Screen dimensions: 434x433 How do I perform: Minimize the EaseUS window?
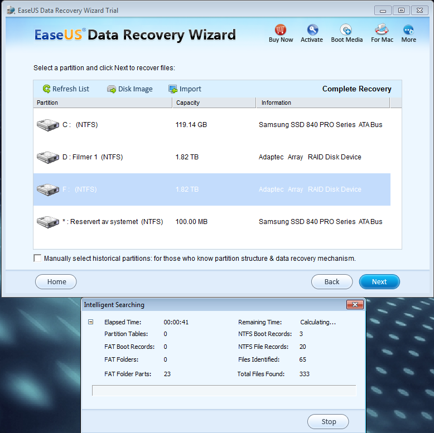point(383,11)
